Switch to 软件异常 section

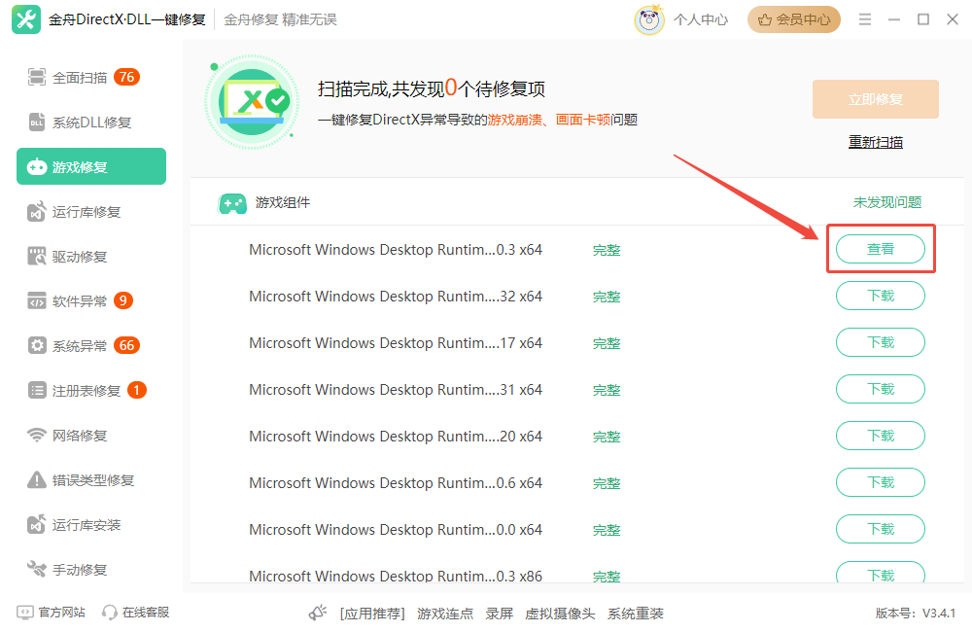click(91, 300)
